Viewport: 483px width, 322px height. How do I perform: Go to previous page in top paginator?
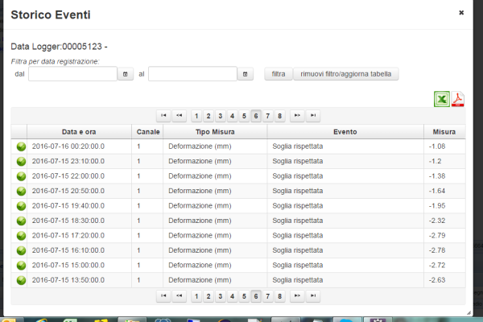coord(180,116)
